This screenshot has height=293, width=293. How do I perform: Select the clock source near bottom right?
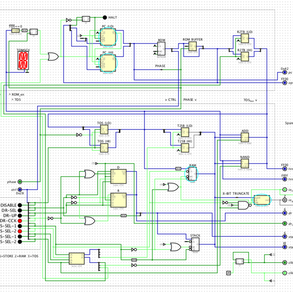pyautogui.click(x=229, y=273)
